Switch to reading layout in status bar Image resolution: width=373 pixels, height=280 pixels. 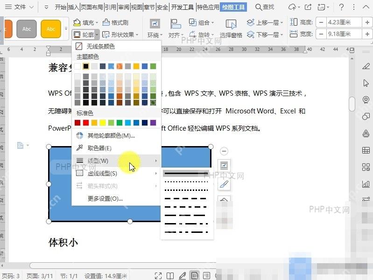click(170, 276)
